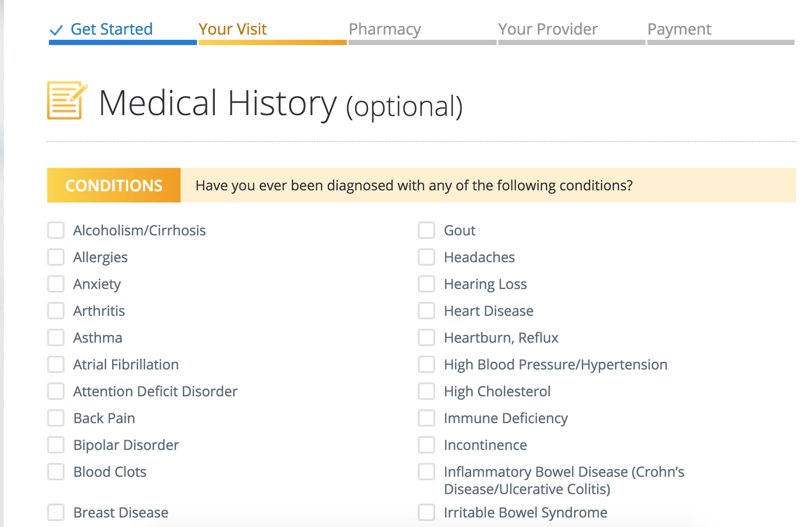Enable the High Cholesterol checkbox

427,391
